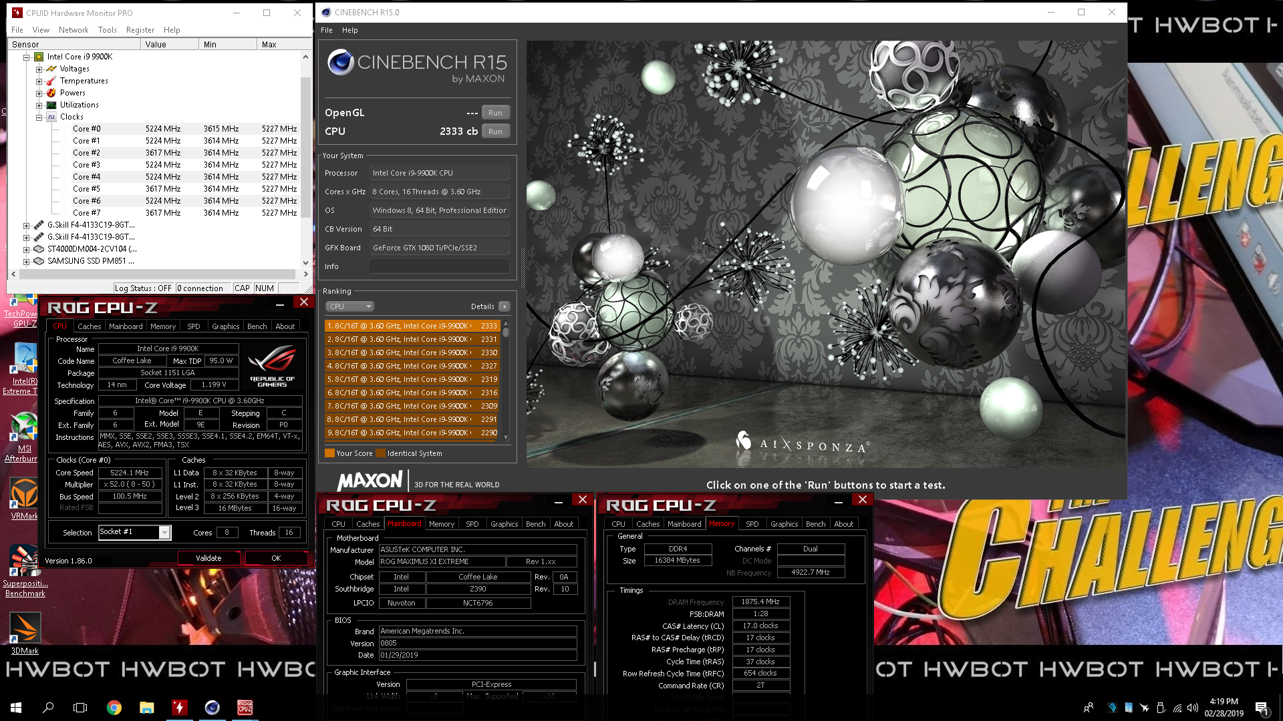The height and width of the screenshot is (721, 1283).
Task: Open the Tools menu in HWMonitor
Action: coord(107,30)
